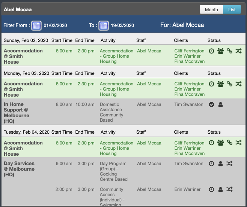Viewport: 247px width, 207px height.
Task: Click the group icon on Tuesday Accommodation shift
Action: [221, 143]
